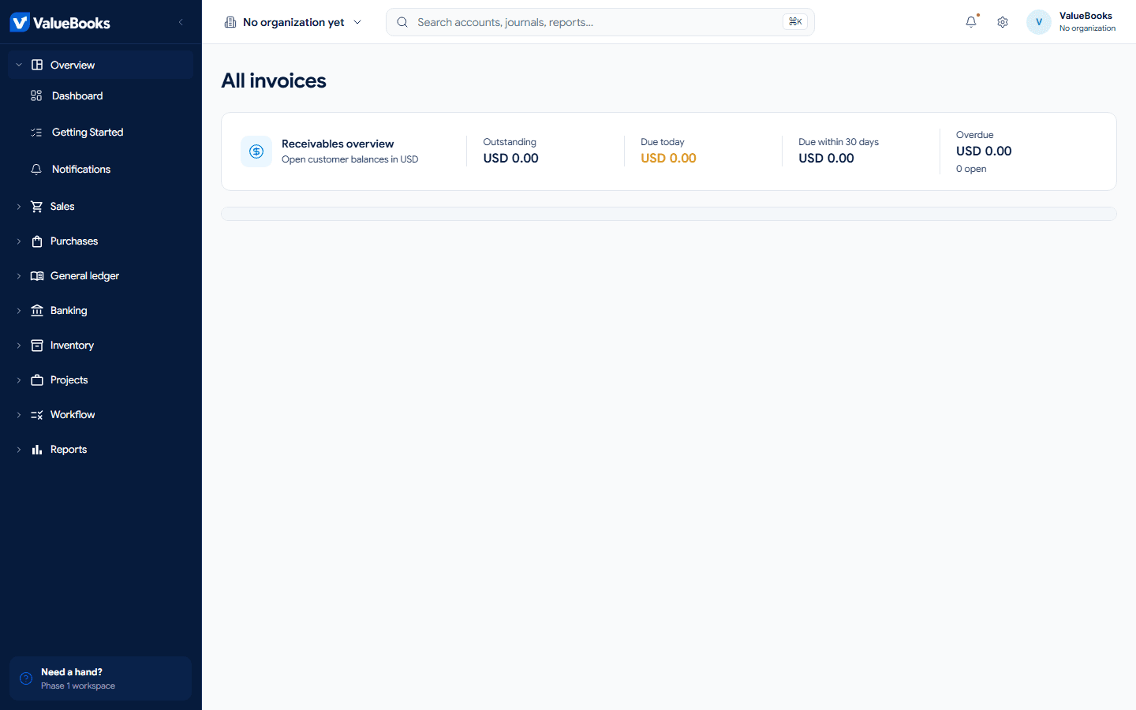Viewport: 1136px width, 710px height.
Task: Expand the Inventory section chevron
Action: [x=19, y=346]
